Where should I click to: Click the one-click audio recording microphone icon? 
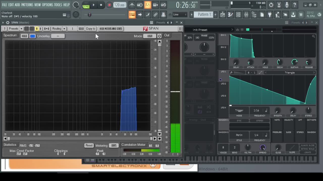click(287, 5)
